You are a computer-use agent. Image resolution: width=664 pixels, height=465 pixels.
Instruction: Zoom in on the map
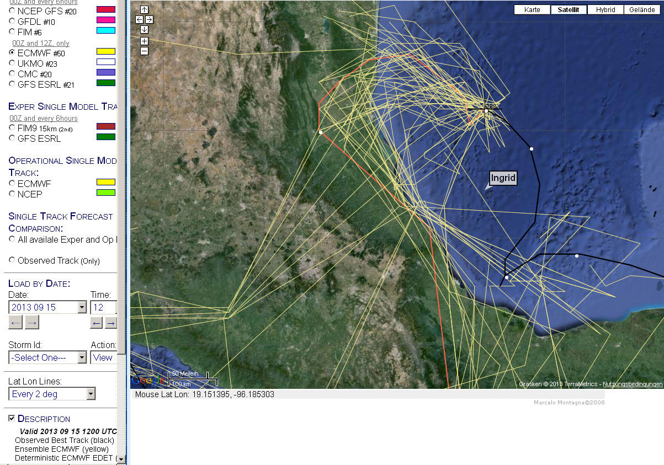pyautogui.click(x=144, y=41)
